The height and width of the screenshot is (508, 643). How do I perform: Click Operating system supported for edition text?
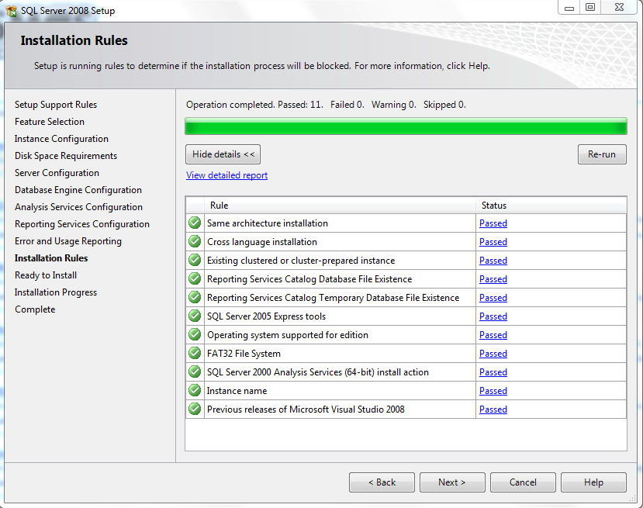click(288, 335)
